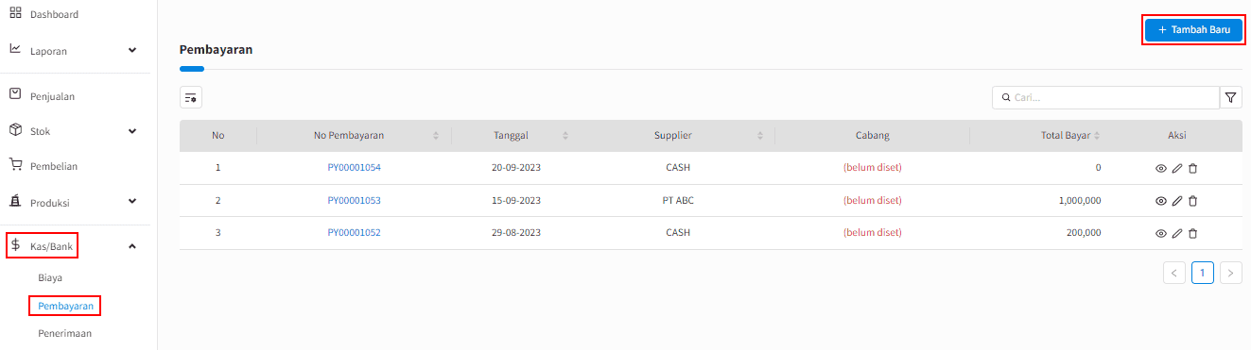Image resolution: width=1251 pixels, height=350 pixels.
Task: Edit payment PY00001052 with pencil icon
Action: (1176, 233)
